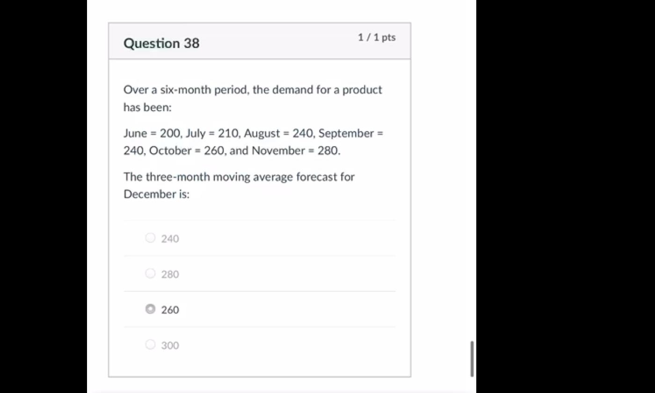Click the 1 / 1 pts score text
Image resolution: width=655 pixels, height=393 pixels.
click(x=377, y=37)
